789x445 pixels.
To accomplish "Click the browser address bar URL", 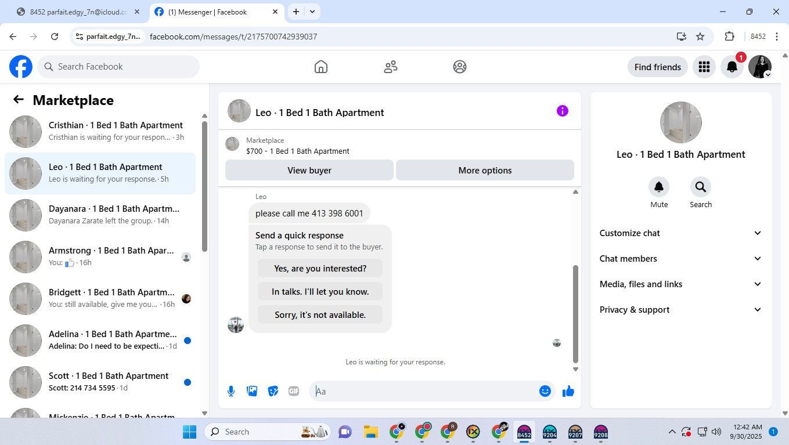I will 233,37.
